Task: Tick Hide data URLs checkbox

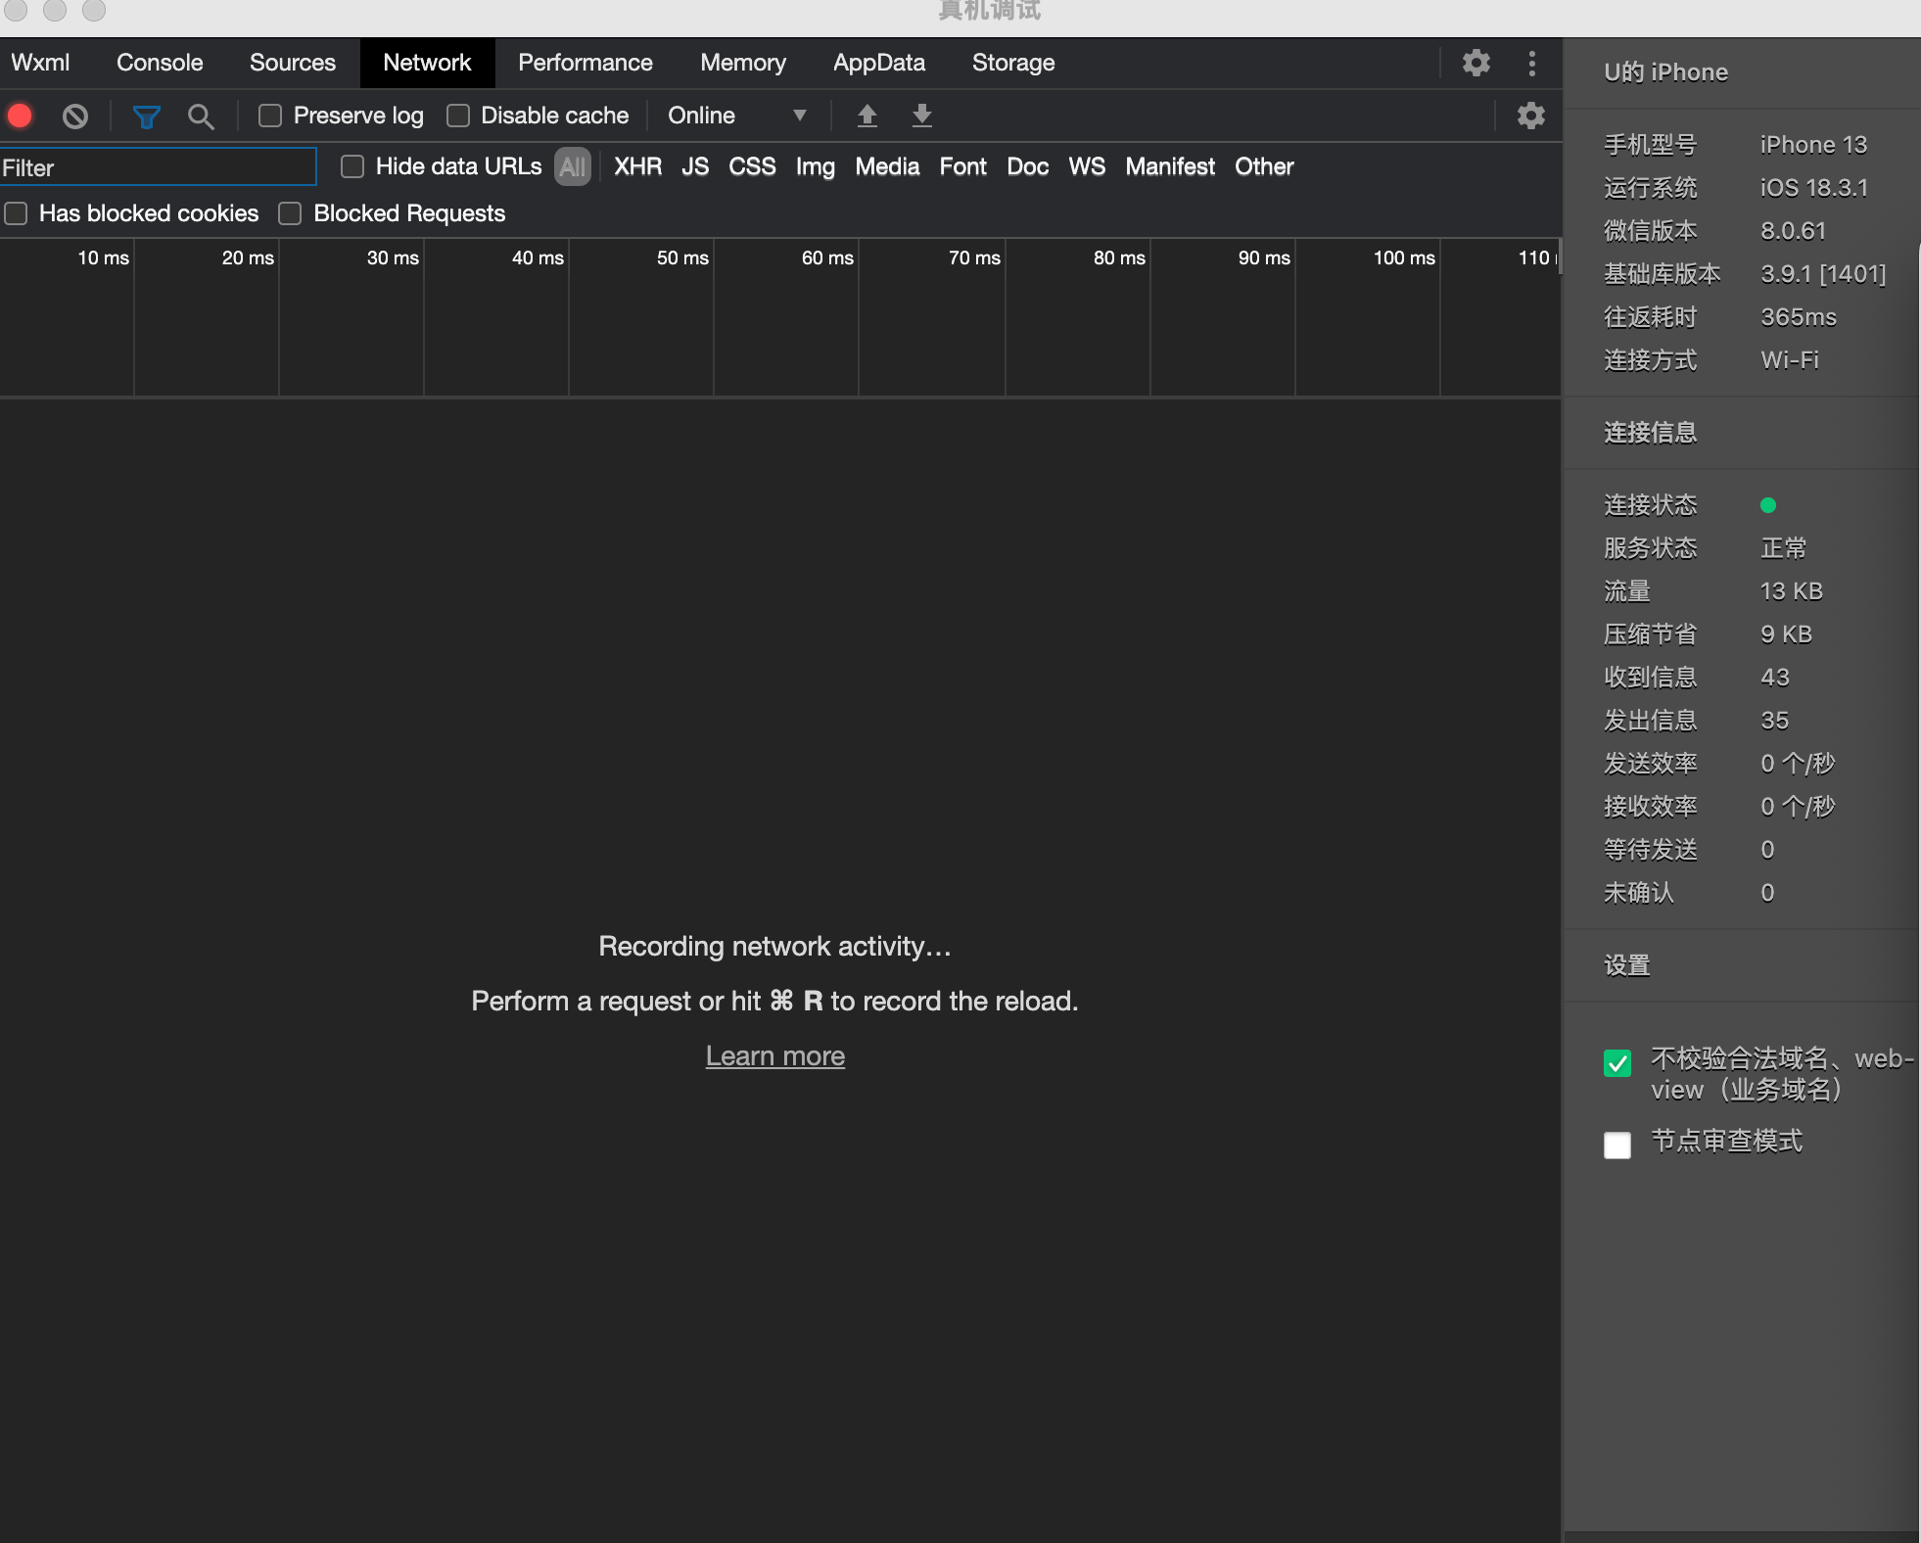Action: [352, 166]
